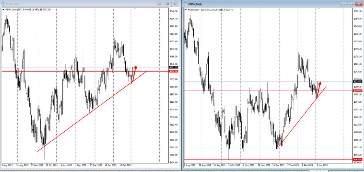Click the 5 Aug 2022 date on NDX axis

point(190,166)
